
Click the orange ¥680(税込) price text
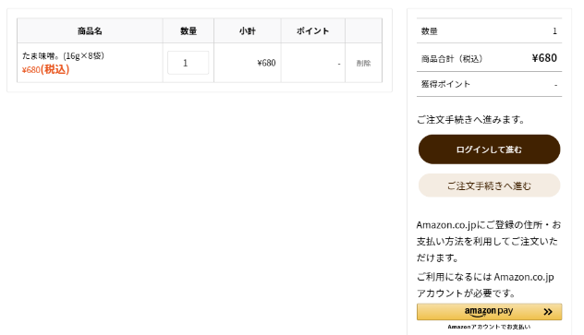point(45,69)
